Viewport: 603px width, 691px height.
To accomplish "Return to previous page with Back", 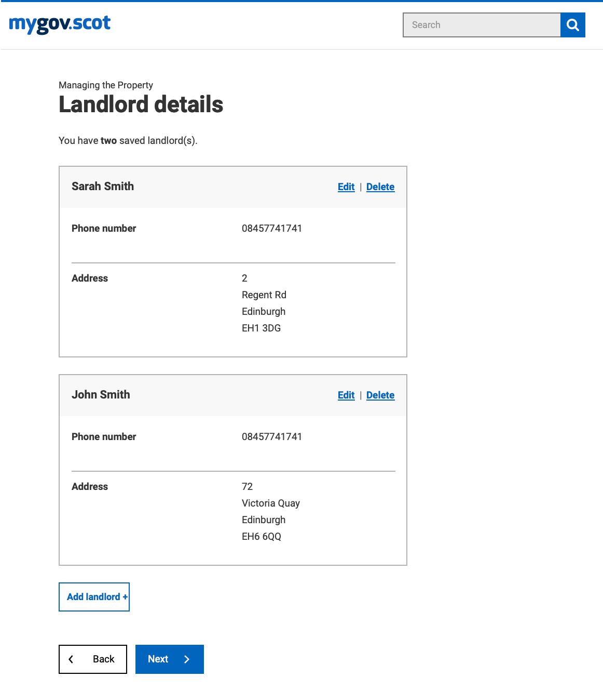I will point(93,659).
